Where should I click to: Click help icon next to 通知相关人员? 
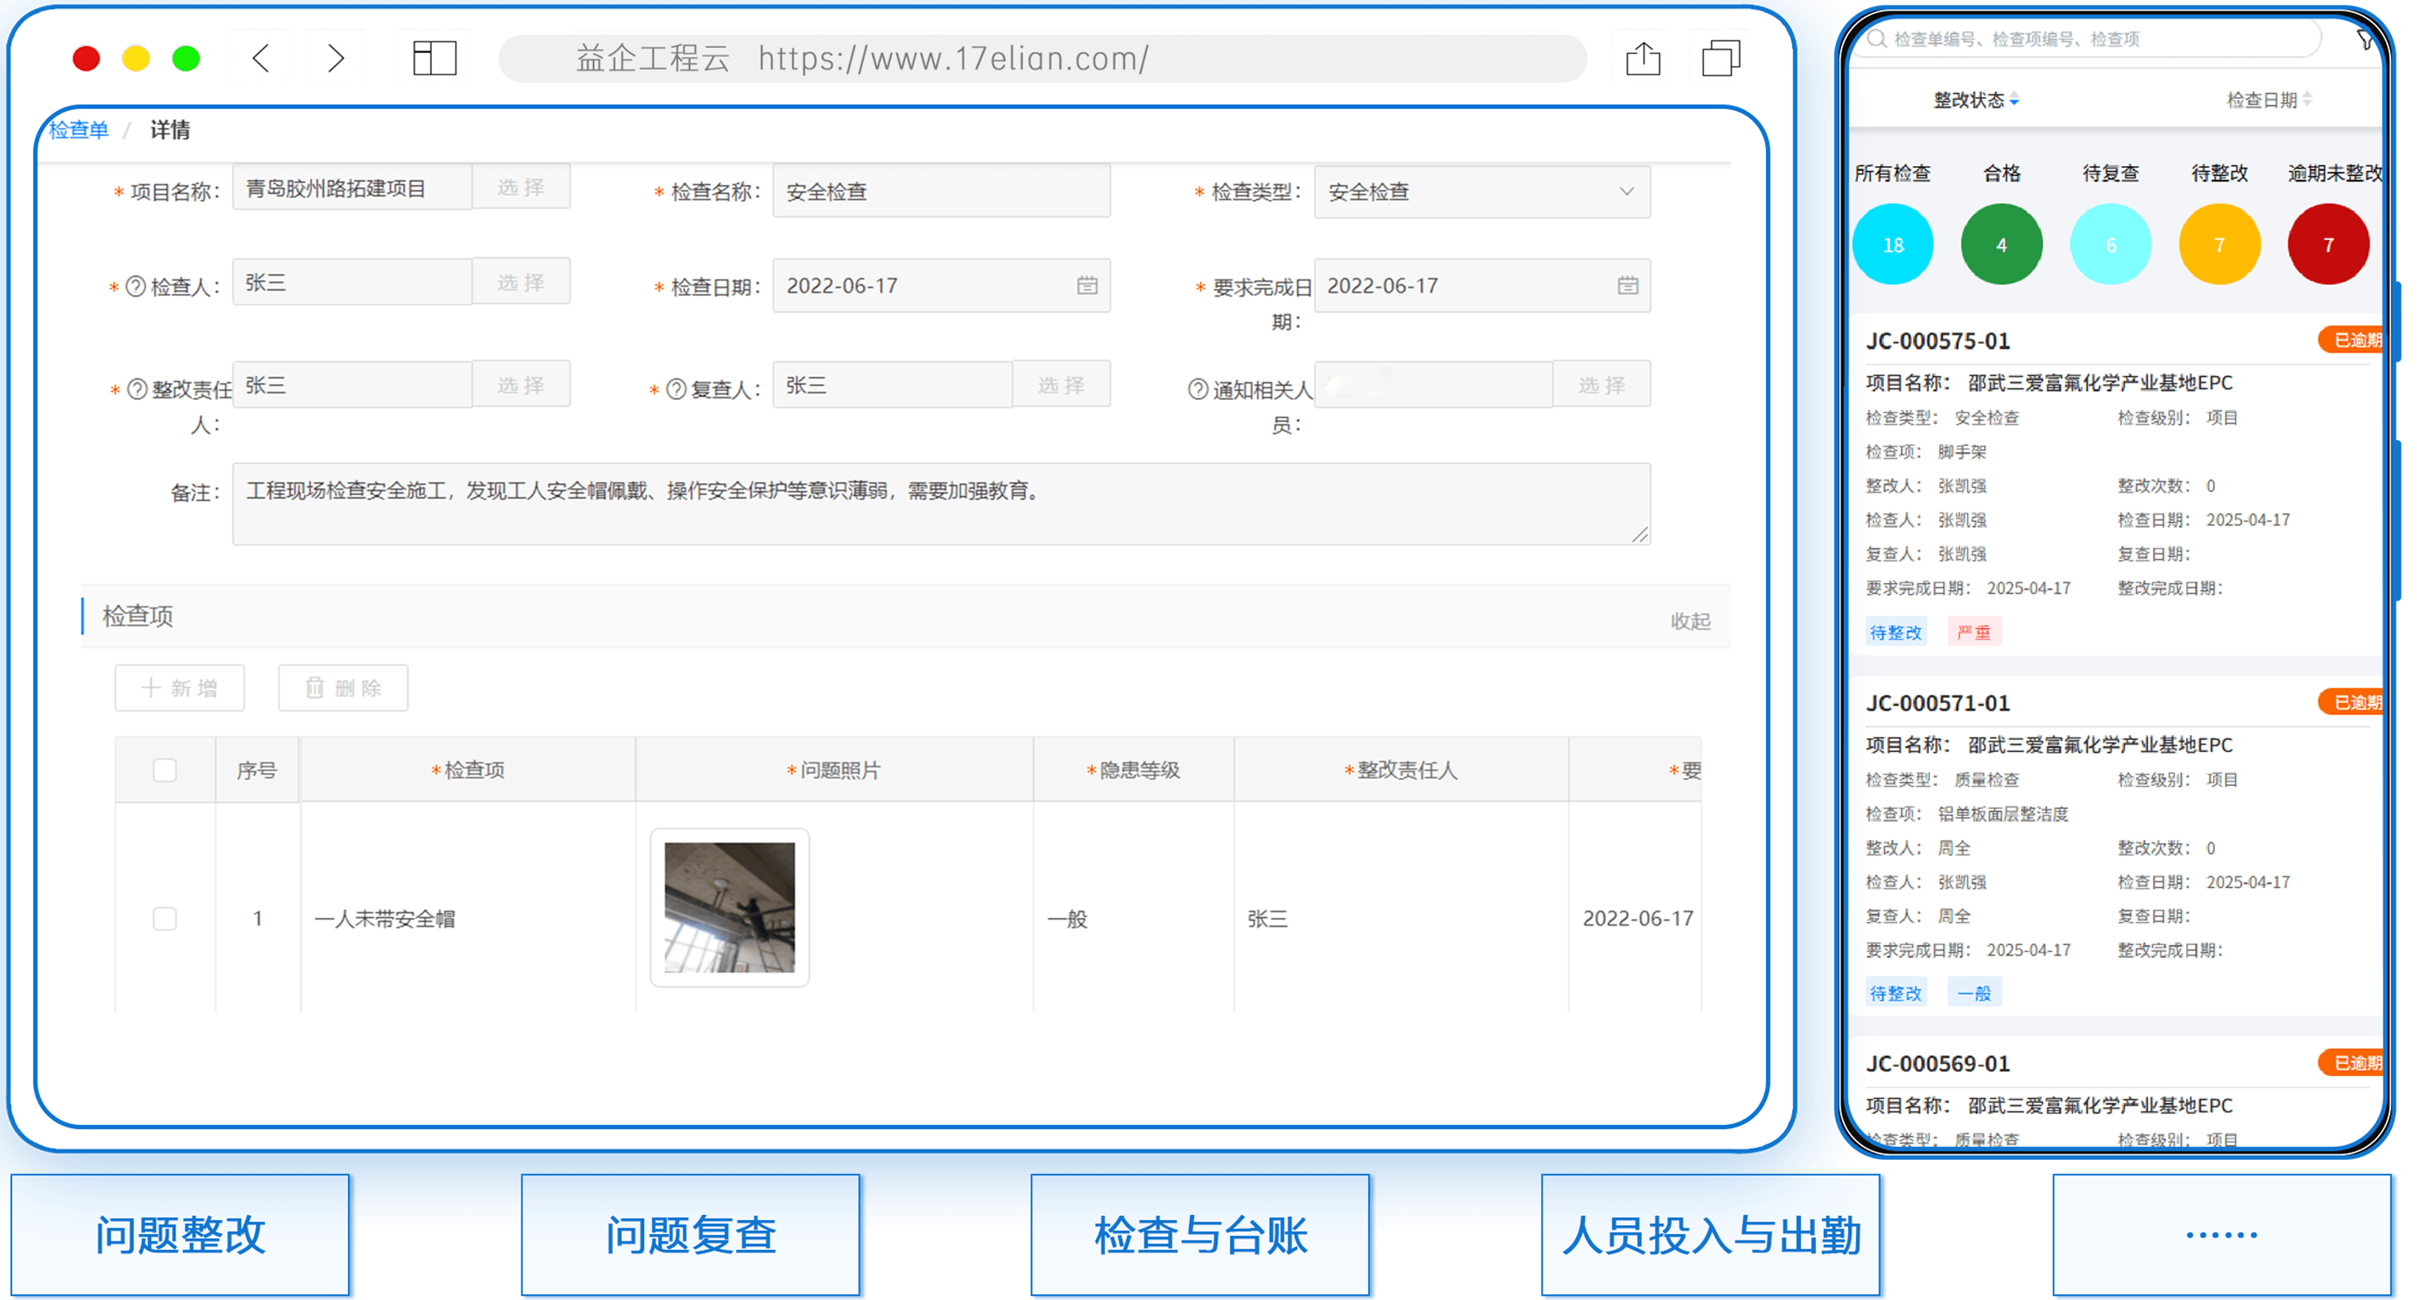click(x=1198, y=389)
